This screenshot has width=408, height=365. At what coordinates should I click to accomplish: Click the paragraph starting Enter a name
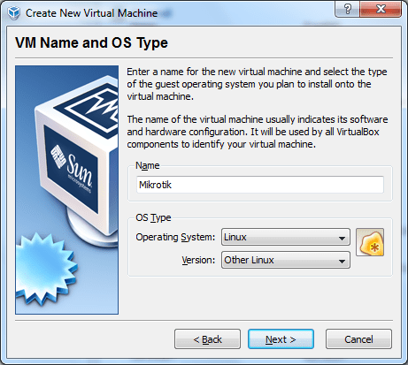(257, 84)
